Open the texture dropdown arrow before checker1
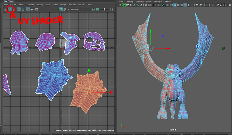The width and height of the screenshot is (232, 135). coord(68,9)
